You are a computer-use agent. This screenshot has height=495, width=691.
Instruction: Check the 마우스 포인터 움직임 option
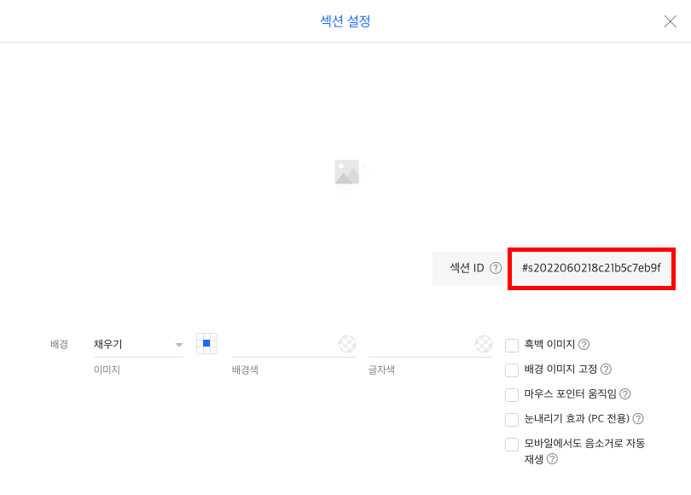tap(512, 394)
